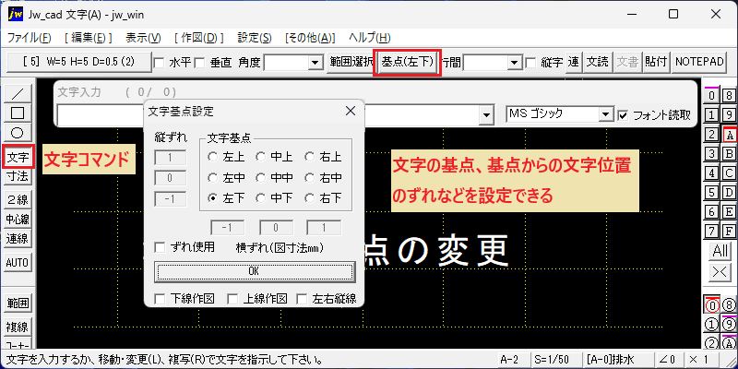The image size is (738, 369).
Task: Click the NOTEPAD button
Action: pyautogui.click(x=699, y=62)
